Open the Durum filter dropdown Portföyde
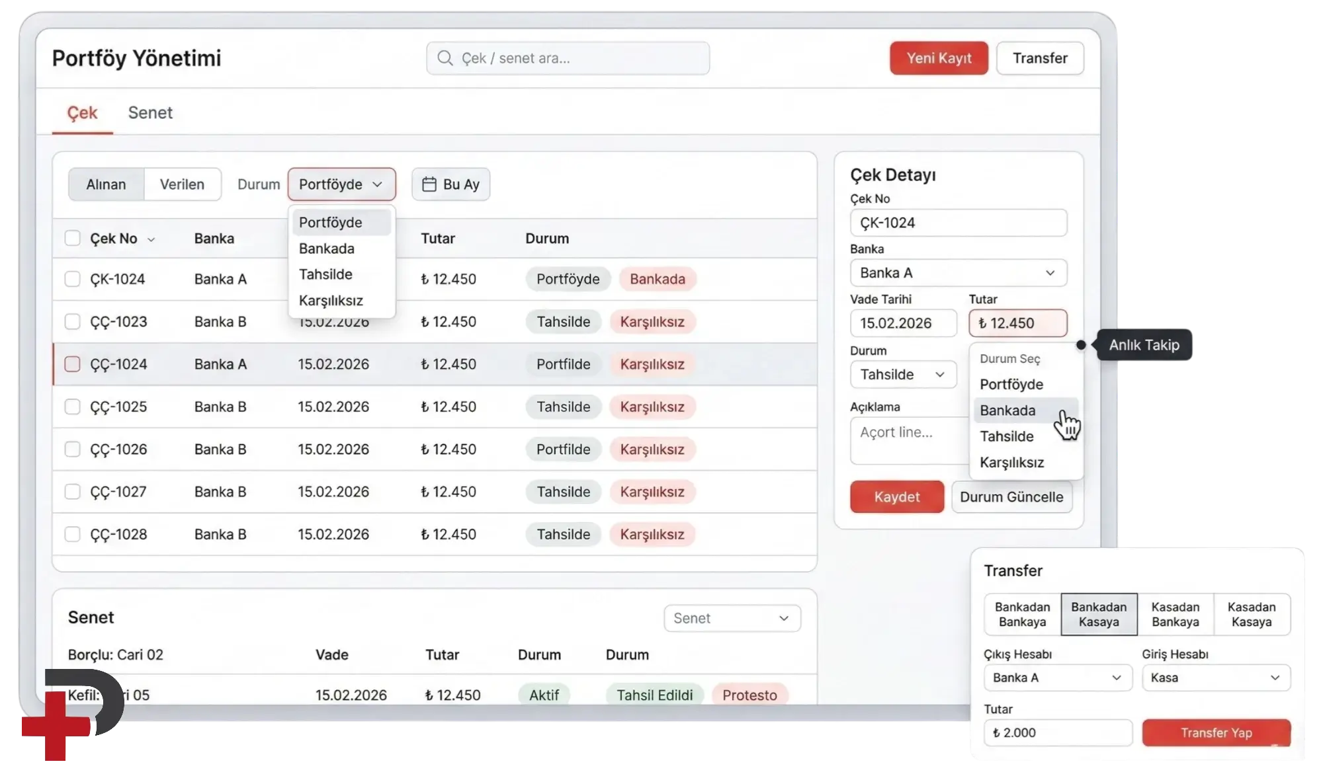The height and width of the screenshot is (780, 1323). [341, 184]
